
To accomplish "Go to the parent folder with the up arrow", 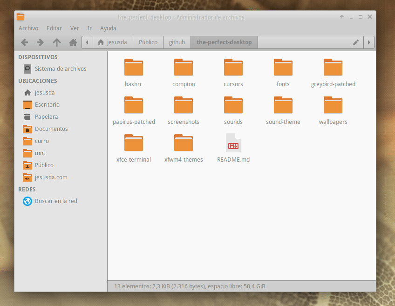I will (x=57, y=42).
